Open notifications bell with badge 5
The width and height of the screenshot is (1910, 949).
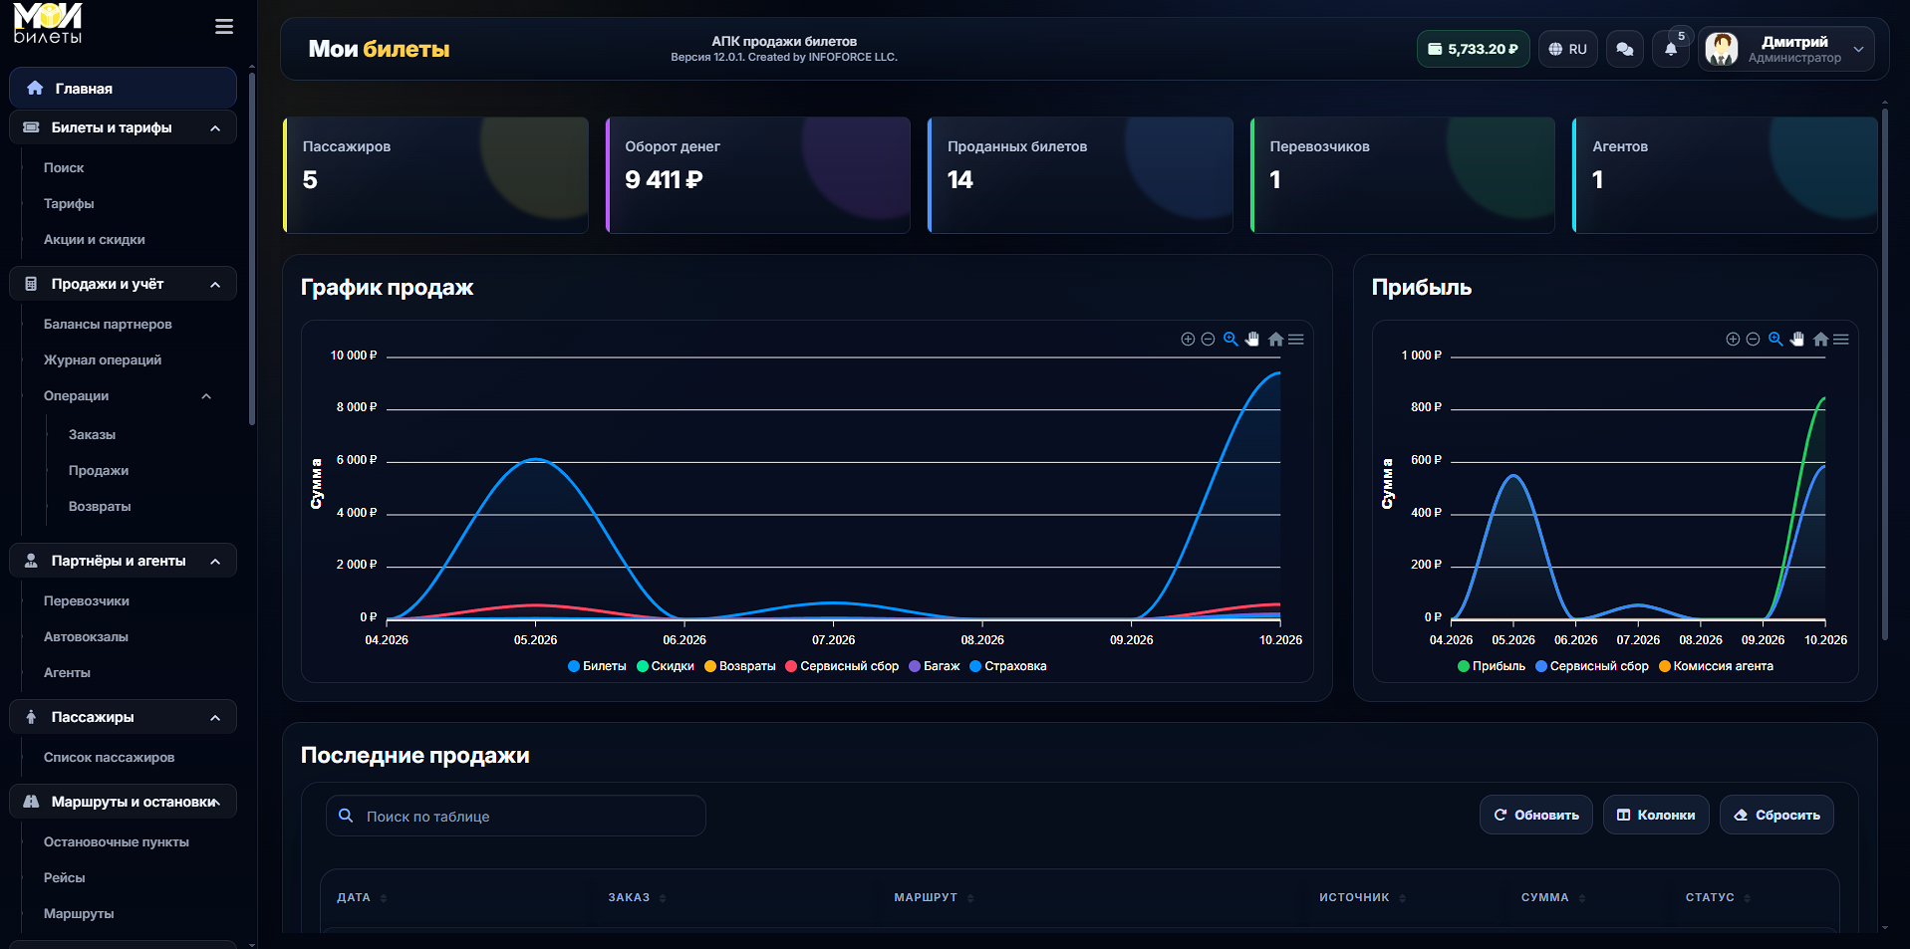[1671, 49]
